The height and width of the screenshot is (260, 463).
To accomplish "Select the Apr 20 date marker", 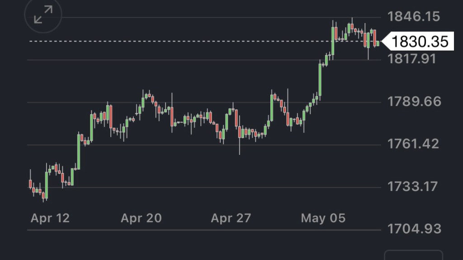I will point(141,218).
